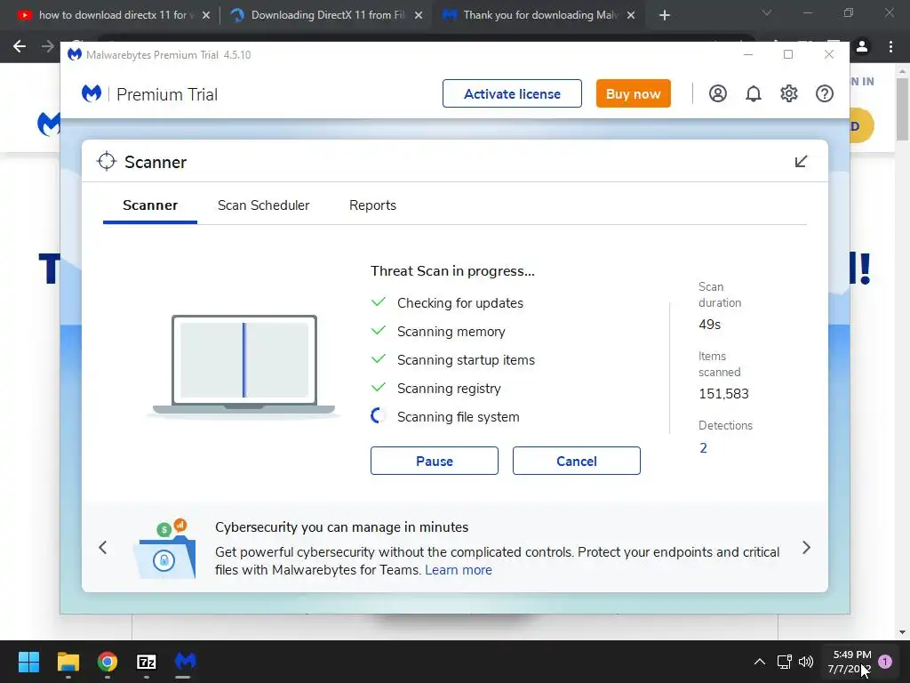Screen dimensions: 910x683
Task: Open 7-Zip from the taskbar
Action: coord(147,662)
